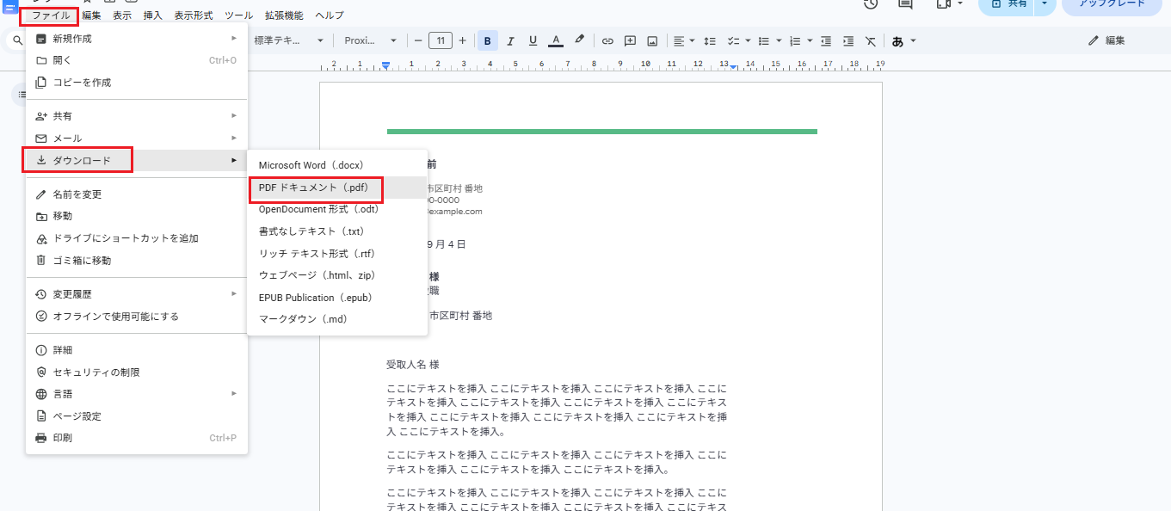1171x511 pixels.
Task: Open the bulleted list dropdown
Action: click(x=769, y=40)
